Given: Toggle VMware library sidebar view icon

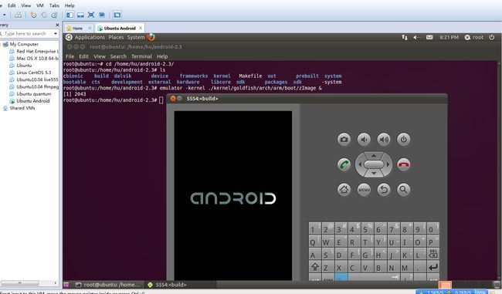Looking at the screenshot, I should 70,15.
